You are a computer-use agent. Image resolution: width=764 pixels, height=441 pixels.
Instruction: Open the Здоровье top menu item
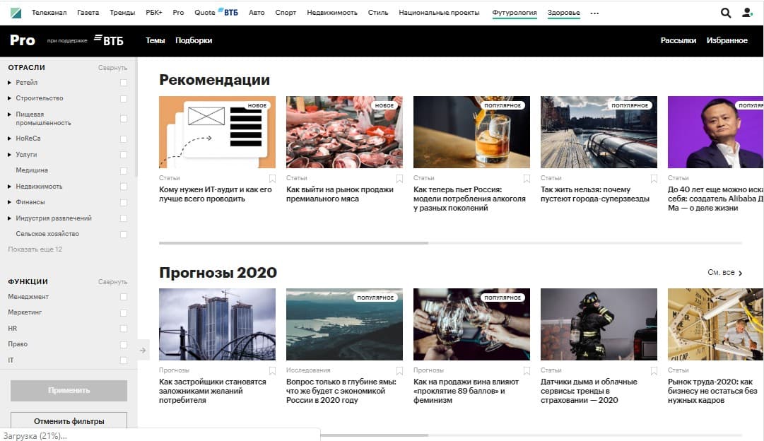[564, 13]
